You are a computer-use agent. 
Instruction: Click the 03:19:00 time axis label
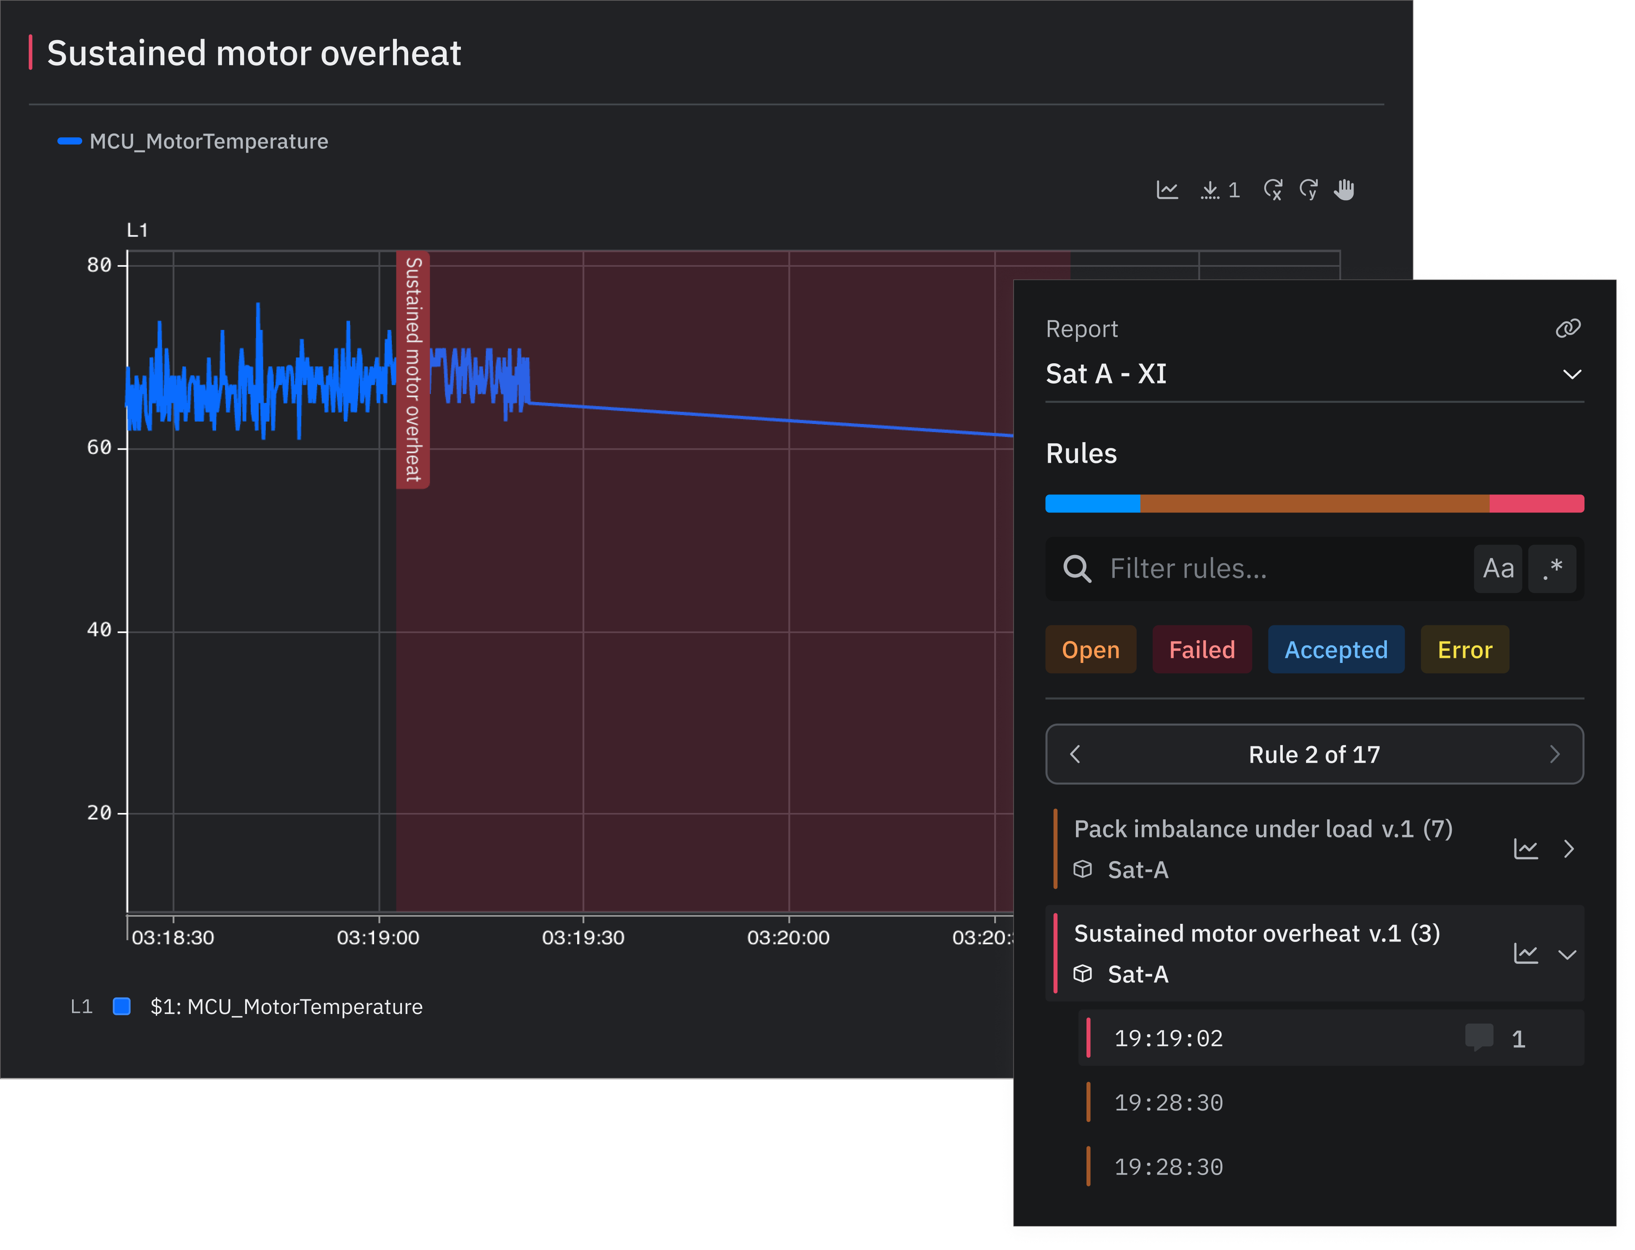(x=378, y=937)
